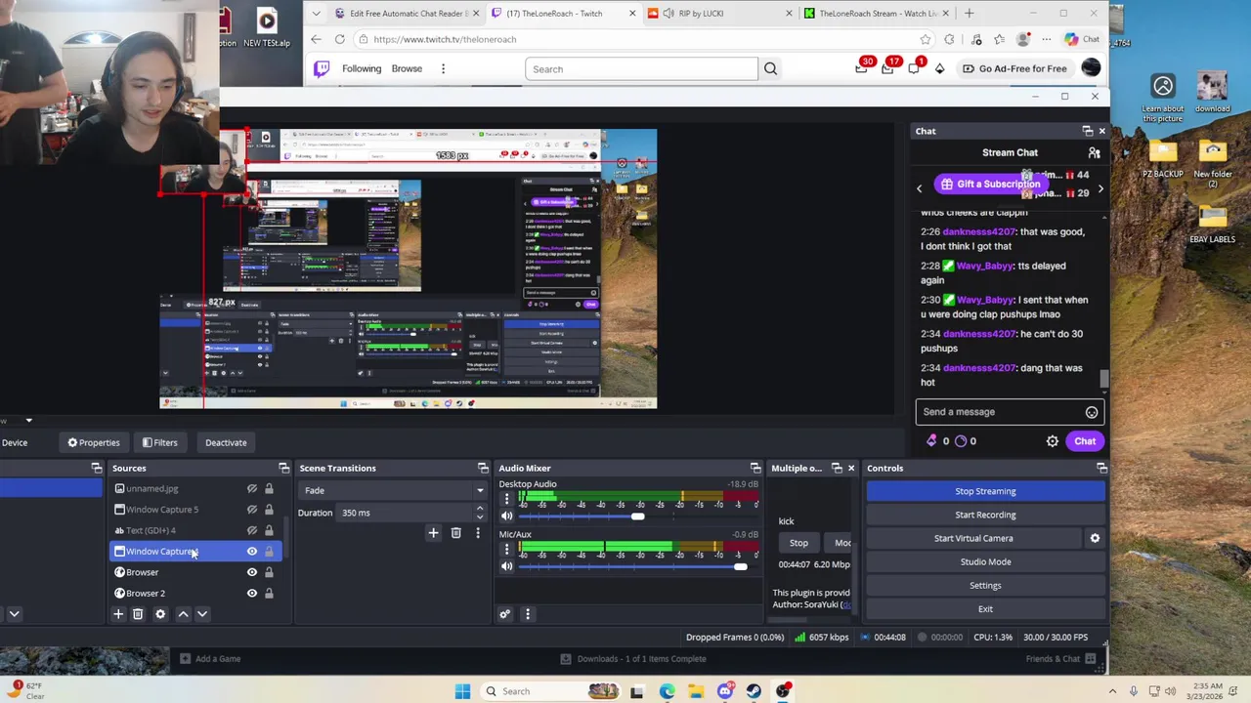Viewport: 1251px width, 703px height.
Task: Mute Mic/Aux speaker icon
Action: coord(506,566)
